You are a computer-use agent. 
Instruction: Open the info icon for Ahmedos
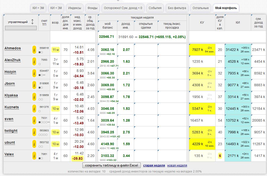click(x=34, y=50)
